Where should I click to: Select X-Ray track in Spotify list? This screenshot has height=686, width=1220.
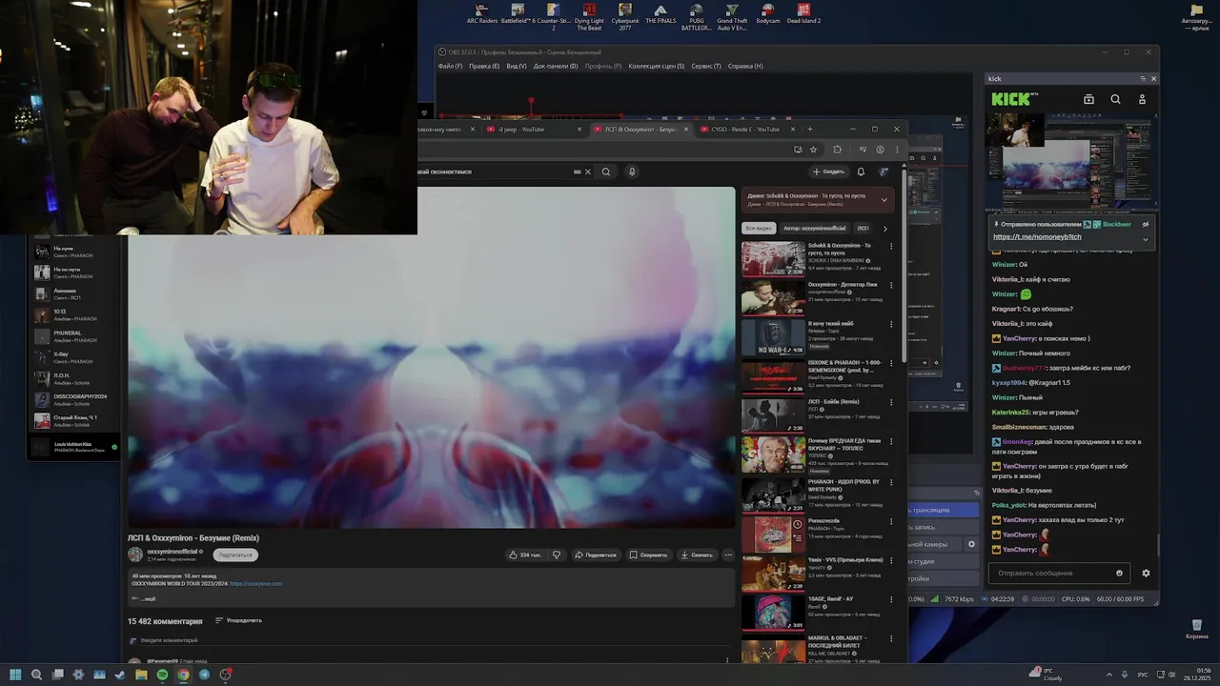coord(74,357)
